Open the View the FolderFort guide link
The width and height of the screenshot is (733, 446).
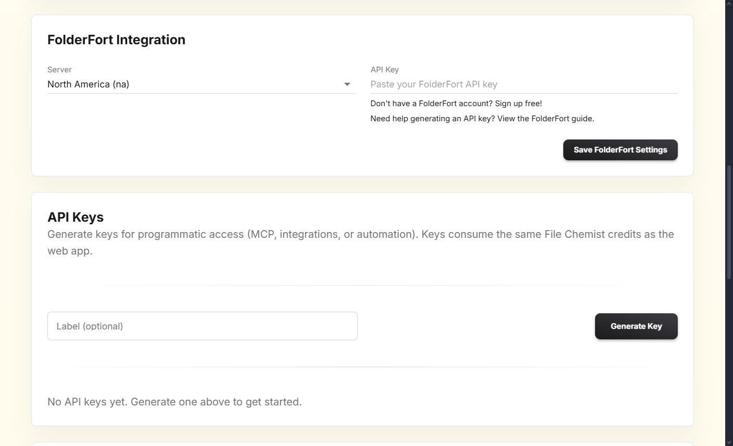coord(545,119)
